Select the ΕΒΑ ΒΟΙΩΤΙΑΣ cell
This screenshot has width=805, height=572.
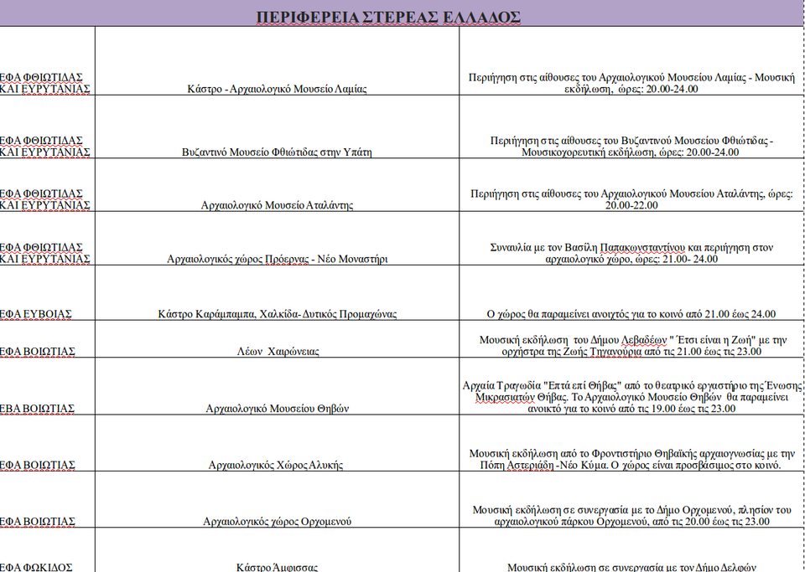(39, 409)
